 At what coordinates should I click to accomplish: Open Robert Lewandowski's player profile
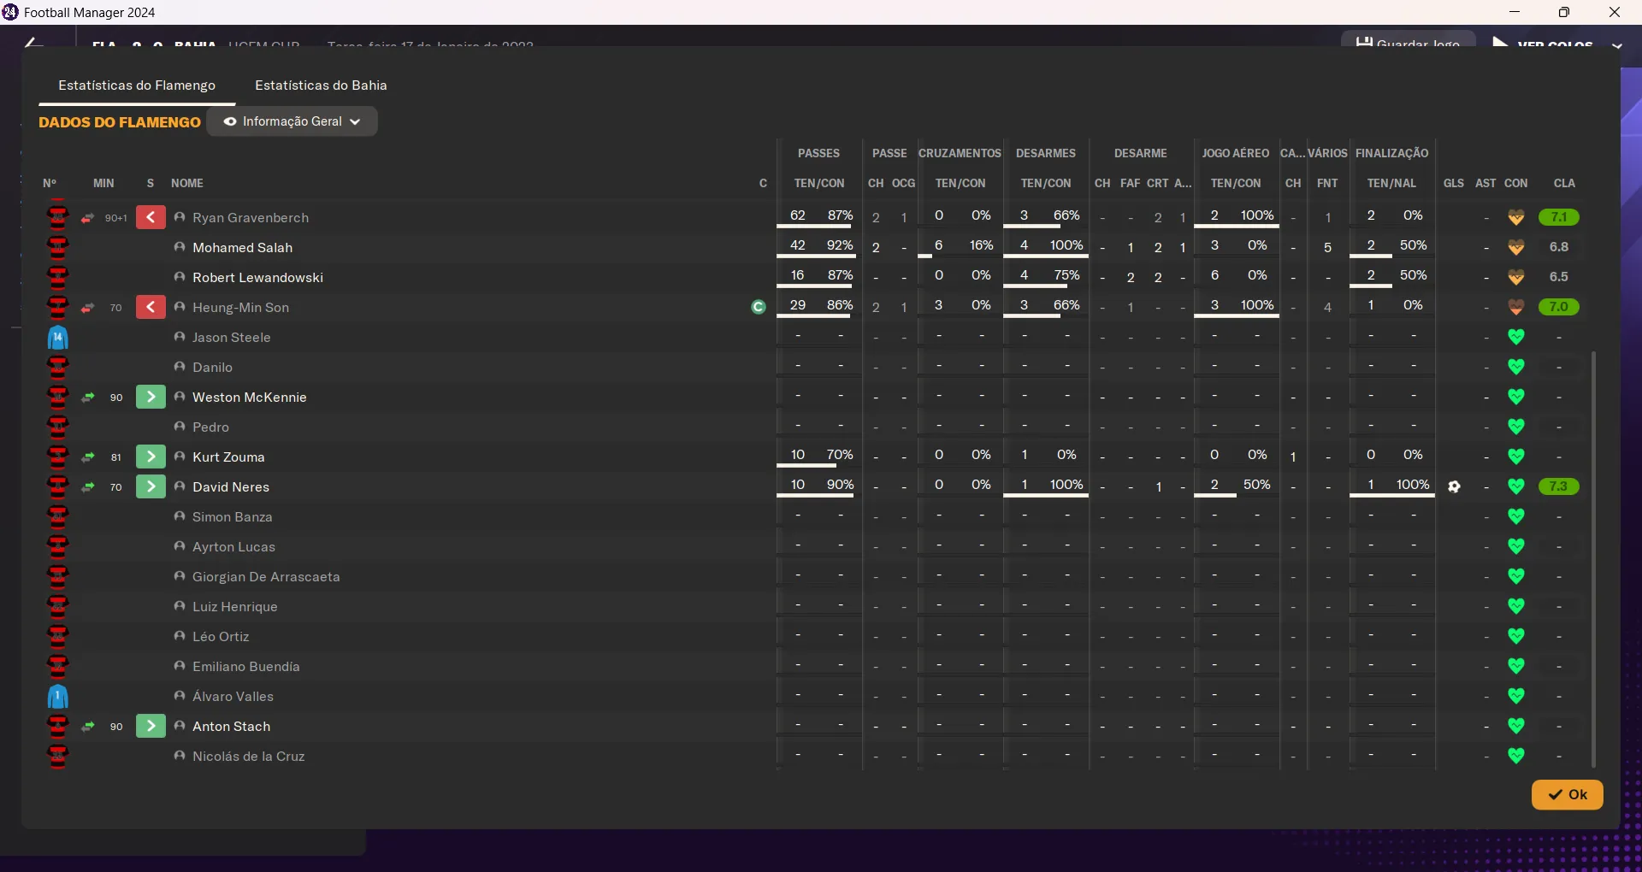(258, 278)
